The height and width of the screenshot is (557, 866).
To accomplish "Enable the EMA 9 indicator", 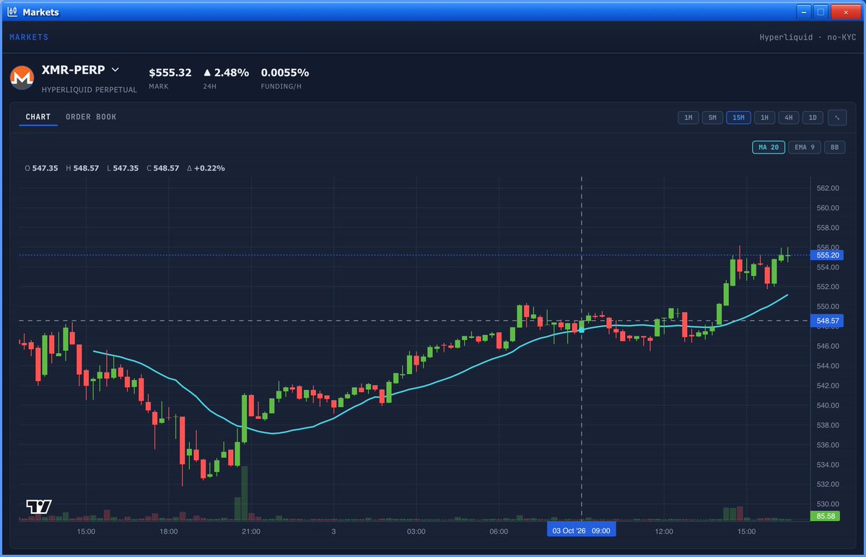I will (804, 147).
